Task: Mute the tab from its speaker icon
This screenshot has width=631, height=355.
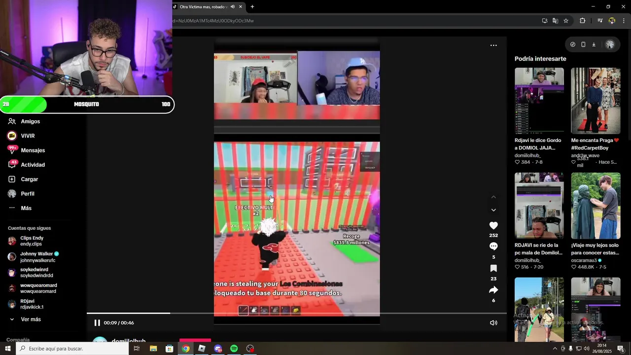Action: pyautogui.click(x=232, y=7)
